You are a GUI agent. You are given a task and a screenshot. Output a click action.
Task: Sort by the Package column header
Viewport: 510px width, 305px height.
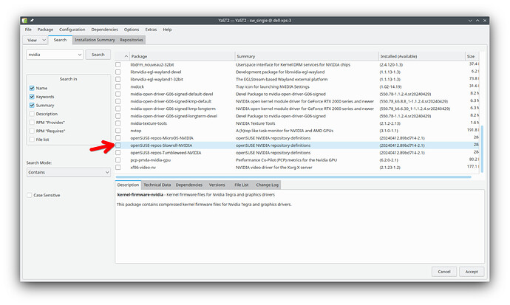182,56
